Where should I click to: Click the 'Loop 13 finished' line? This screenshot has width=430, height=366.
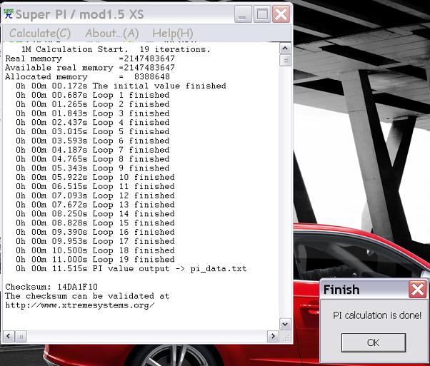[x=95, y=205]
